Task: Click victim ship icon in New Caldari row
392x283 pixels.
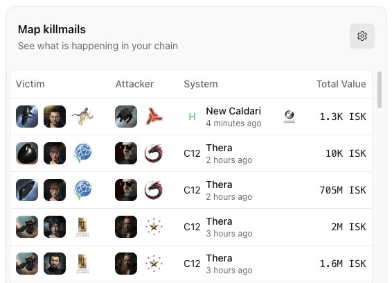Action: 27,117
